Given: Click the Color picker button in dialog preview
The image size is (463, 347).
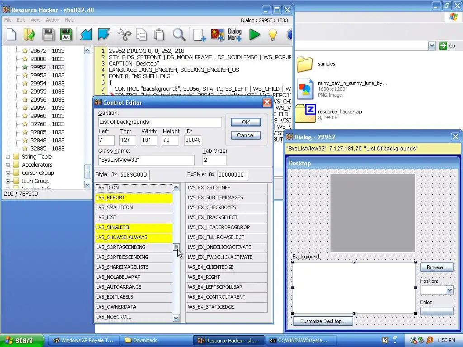Looking at the screenshot, I should pos(437,311).
